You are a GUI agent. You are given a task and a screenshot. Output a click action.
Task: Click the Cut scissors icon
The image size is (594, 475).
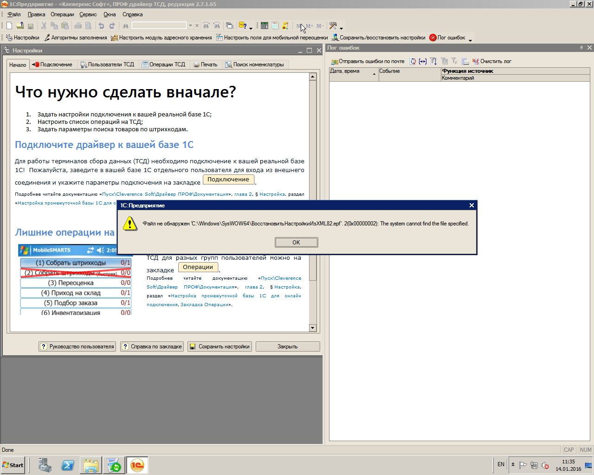coord(44,26)
